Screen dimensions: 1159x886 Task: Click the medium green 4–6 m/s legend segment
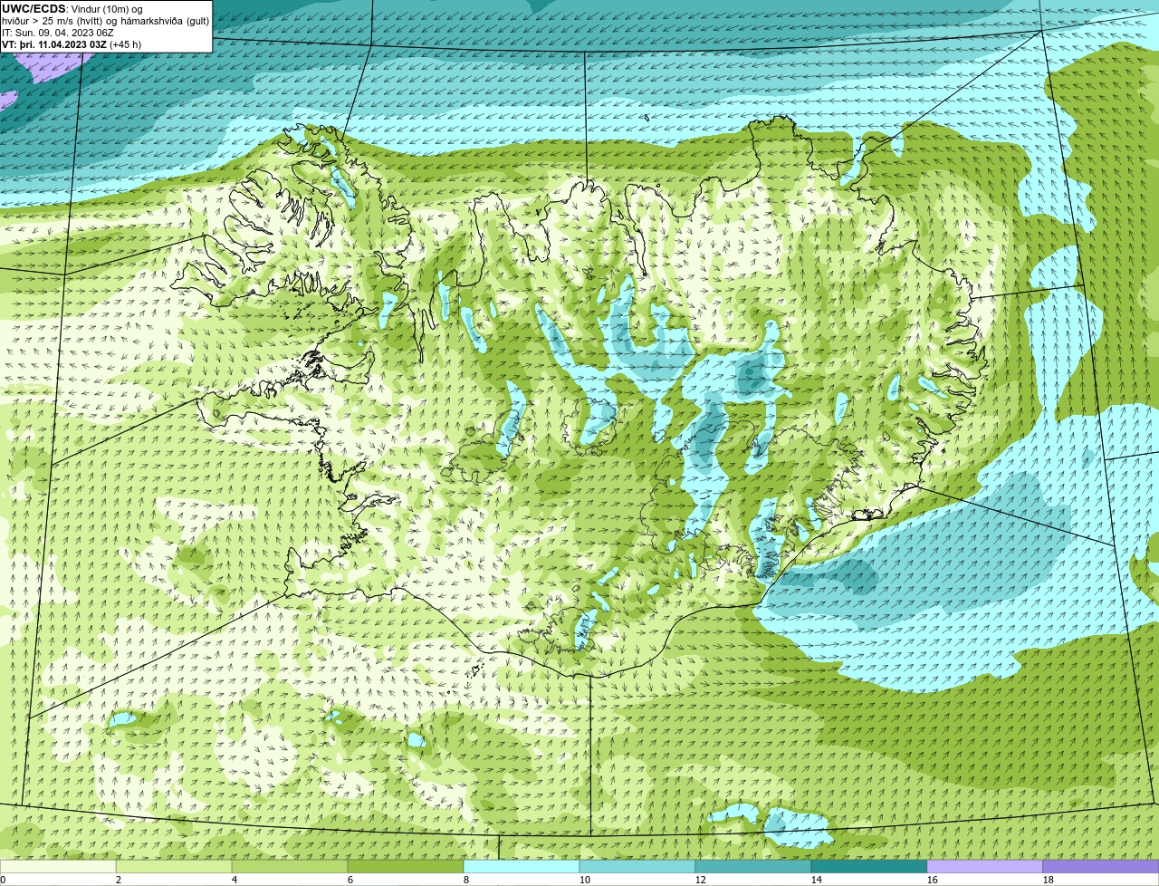(x=290, y=866)
